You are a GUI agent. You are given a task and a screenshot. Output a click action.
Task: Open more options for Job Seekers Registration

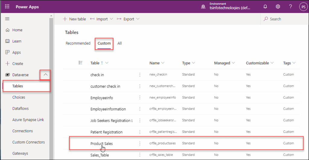point(140,121)
